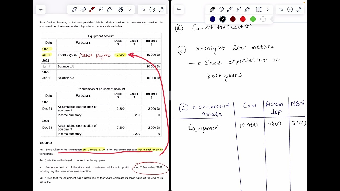Select the eraser tool in left pane
The width and height of the screenshot is (340, 191).
[83, 9]
